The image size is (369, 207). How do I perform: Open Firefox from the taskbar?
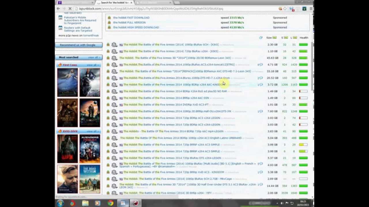coord(72,203)
